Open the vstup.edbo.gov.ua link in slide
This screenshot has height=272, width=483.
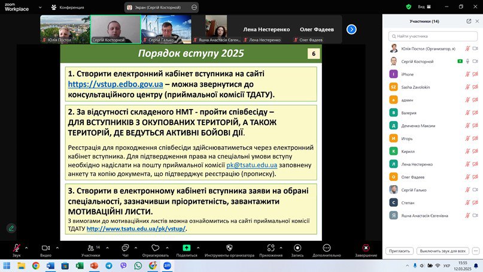click(115, 84)
